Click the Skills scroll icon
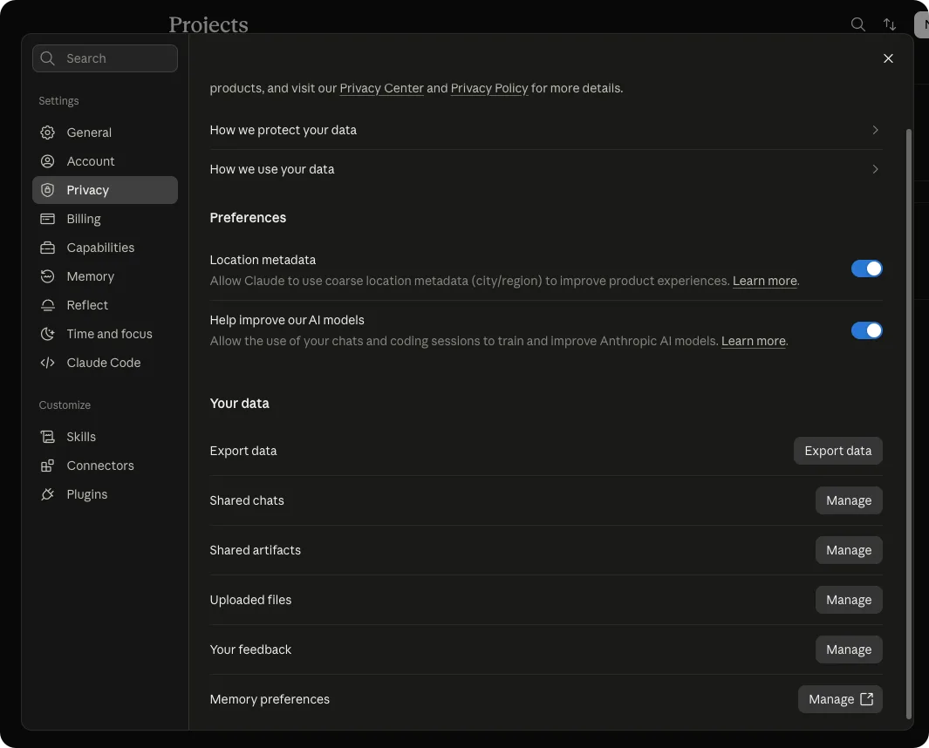 (47, 437)
